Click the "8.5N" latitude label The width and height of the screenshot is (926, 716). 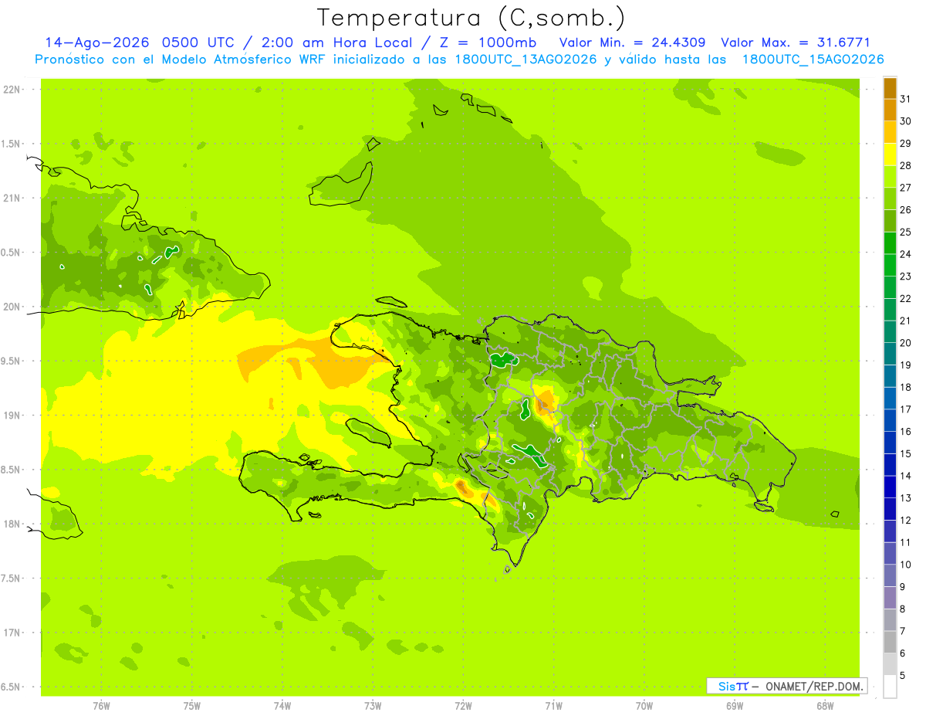(11, 470)
